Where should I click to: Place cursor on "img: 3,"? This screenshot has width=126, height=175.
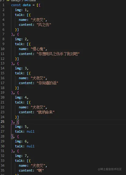[22, 68]
